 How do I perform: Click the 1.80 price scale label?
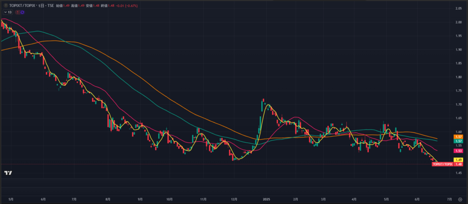(x=458, y=77)
